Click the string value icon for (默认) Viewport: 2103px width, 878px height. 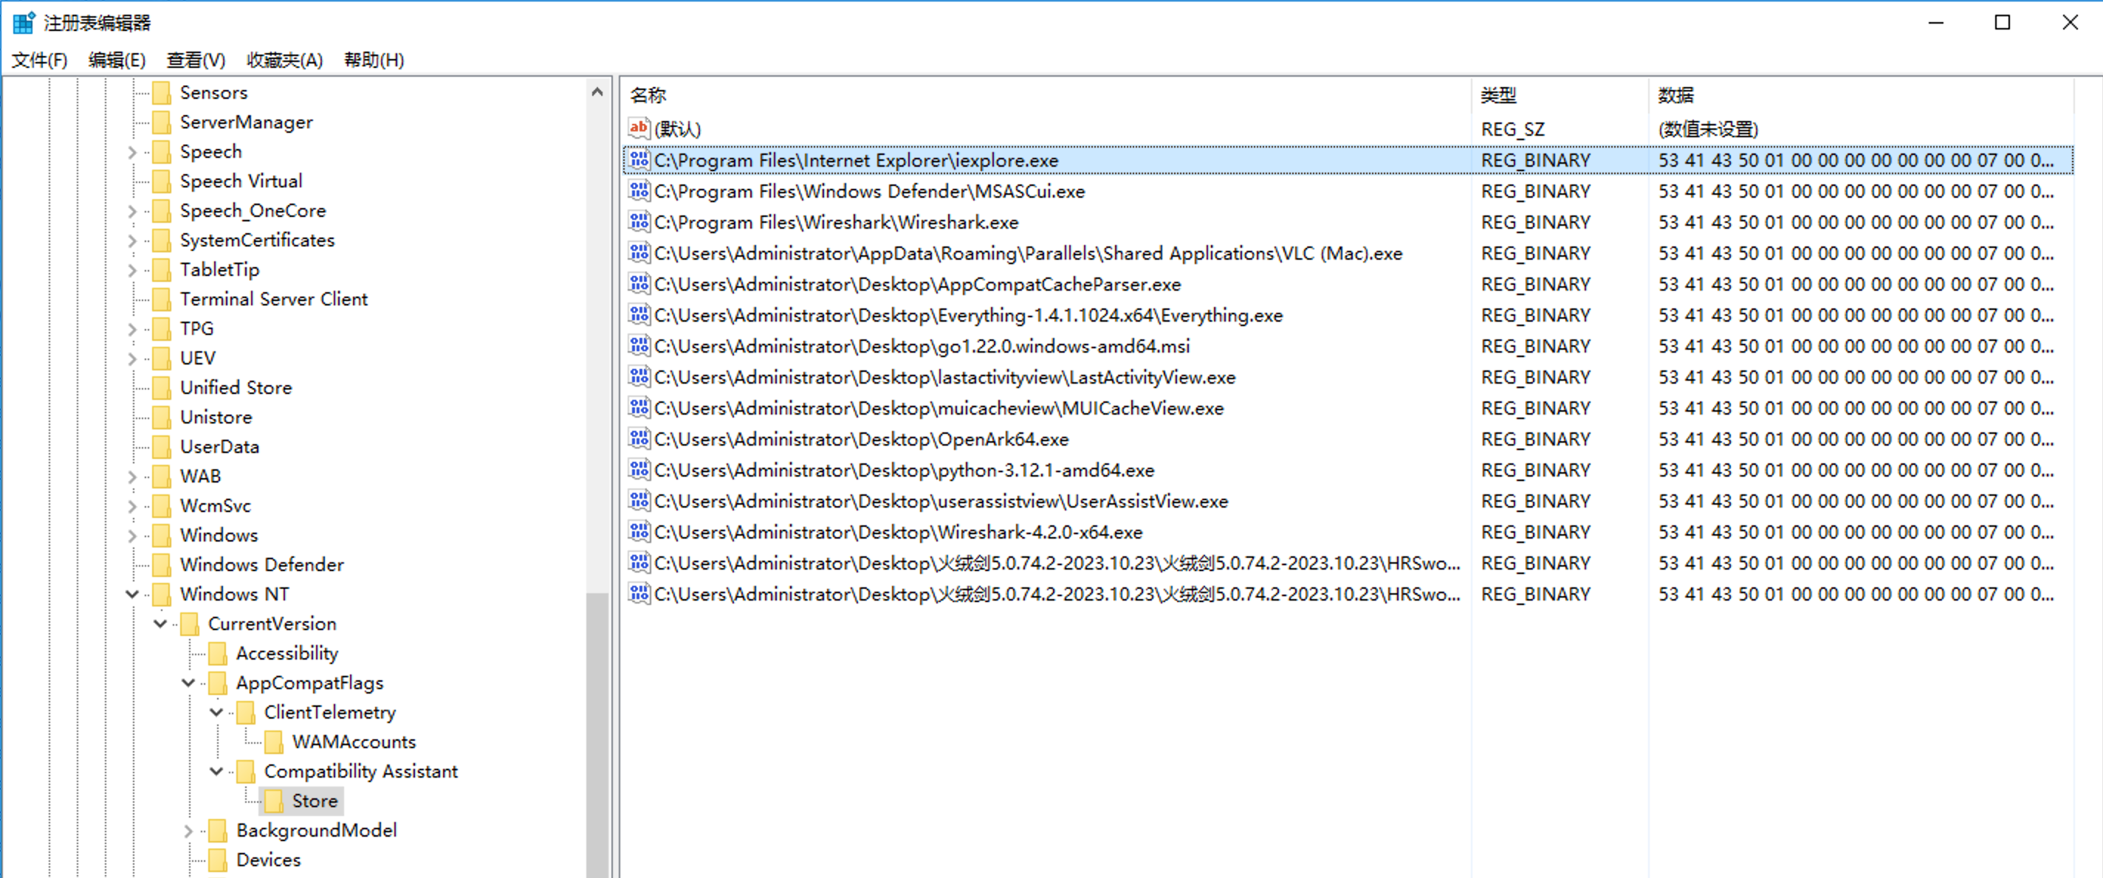pyautogui.click(x=639, y=128)
